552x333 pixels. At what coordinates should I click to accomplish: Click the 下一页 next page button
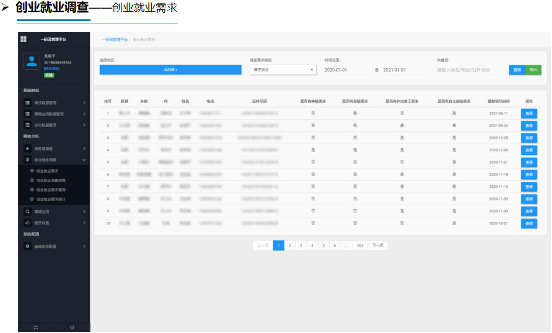click(x=377, y=245)
